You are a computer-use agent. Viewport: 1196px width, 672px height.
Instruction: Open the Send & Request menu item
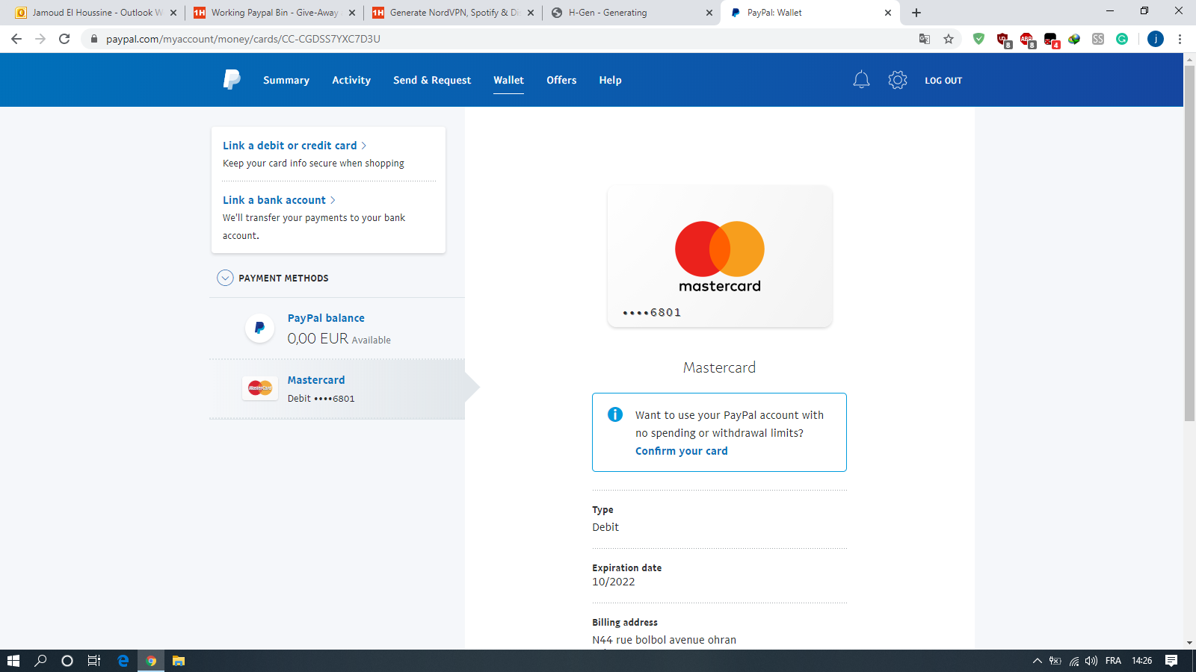tap(432, 80)
